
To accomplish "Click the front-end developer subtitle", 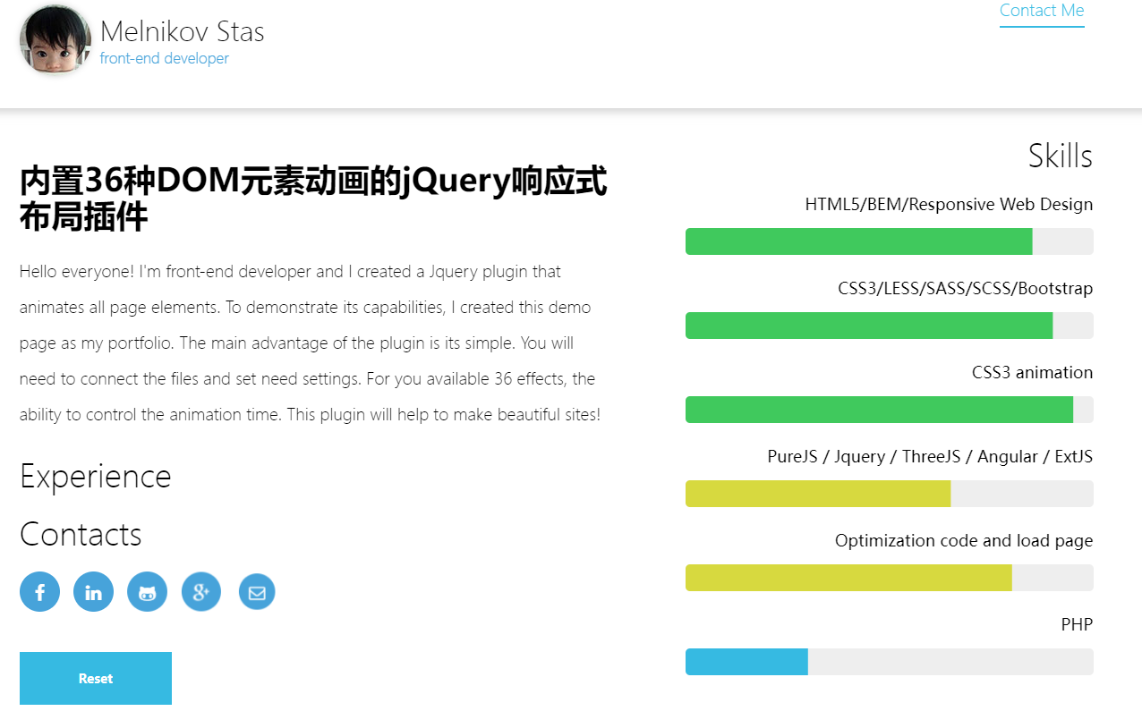I will (x=165, y=58).
